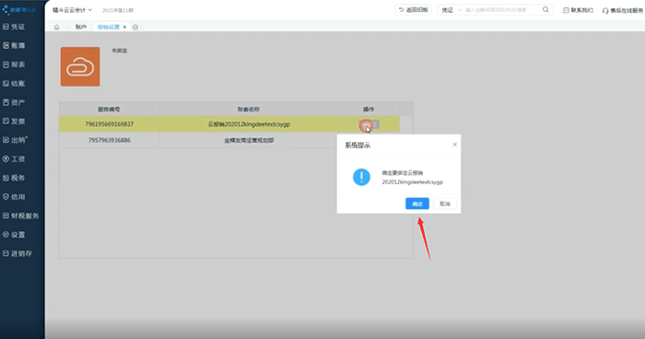The image size is (645, 339).
Task: Open the 税务 sidebar menu
Action: coord(14,178)
